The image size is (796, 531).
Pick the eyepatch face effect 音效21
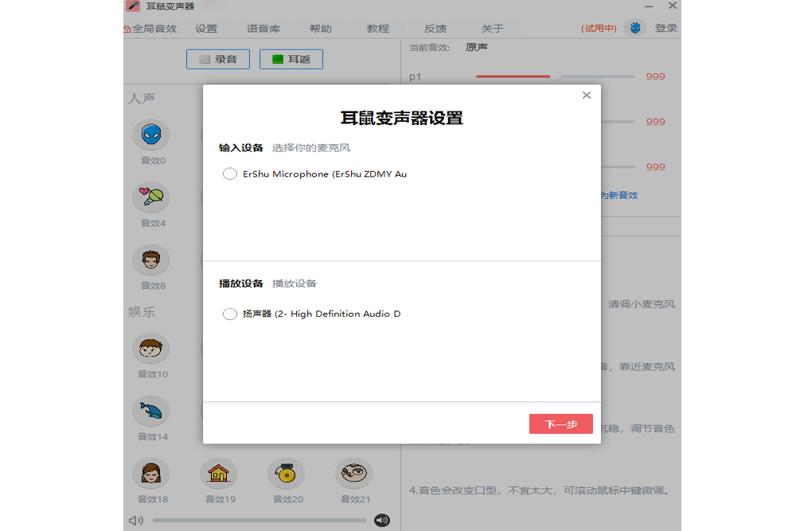(354, 474)
